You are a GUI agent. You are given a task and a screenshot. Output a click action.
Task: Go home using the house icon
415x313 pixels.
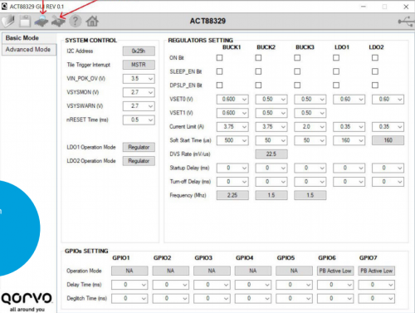(92, 22)
